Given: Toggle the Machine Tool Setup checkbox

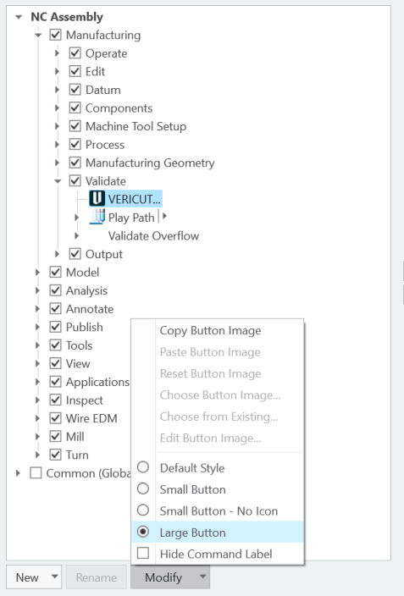Looking at the screenshot, I should pos(75,126).
